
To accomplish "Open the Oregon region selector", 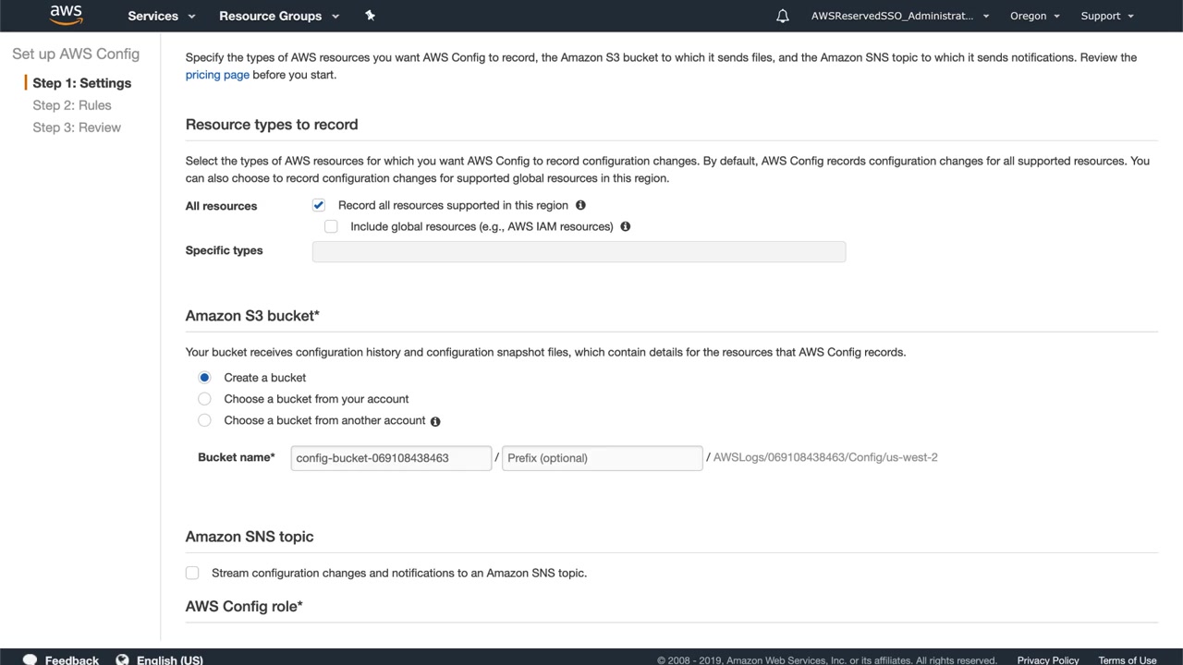I will (x=1034, y=16).
